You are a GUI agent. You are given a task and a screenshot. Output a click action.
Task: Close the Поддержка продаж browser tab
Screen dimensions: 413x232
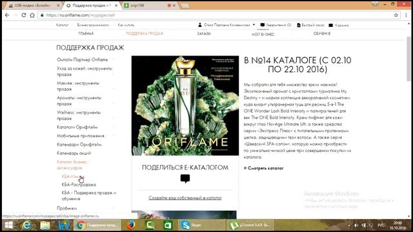coord(116,6)
